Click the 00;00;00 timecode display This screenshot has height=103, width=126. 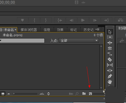point(7,2)
